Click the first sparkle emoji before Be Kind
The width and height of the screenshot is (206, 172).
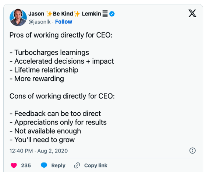(x=49, y=14)
